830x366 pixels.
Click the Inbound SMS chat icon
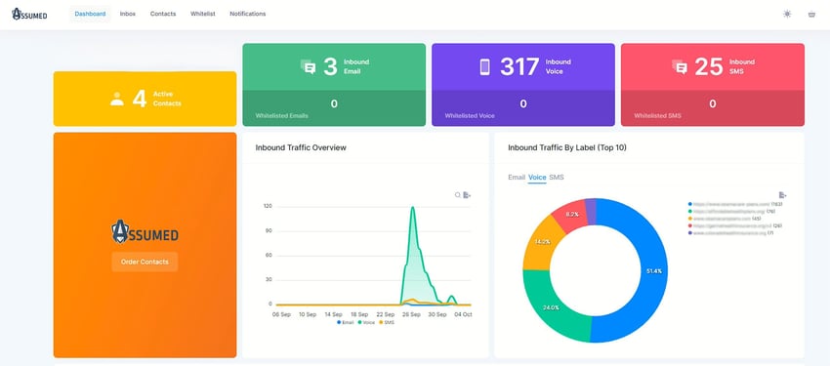click(680, 67)
